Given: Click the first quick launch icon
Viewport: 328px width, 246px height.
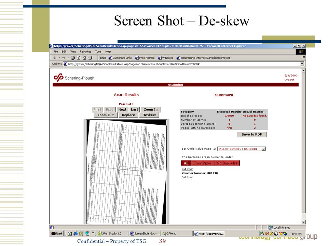Looking at the screenshot, I should tap(70, 233).
